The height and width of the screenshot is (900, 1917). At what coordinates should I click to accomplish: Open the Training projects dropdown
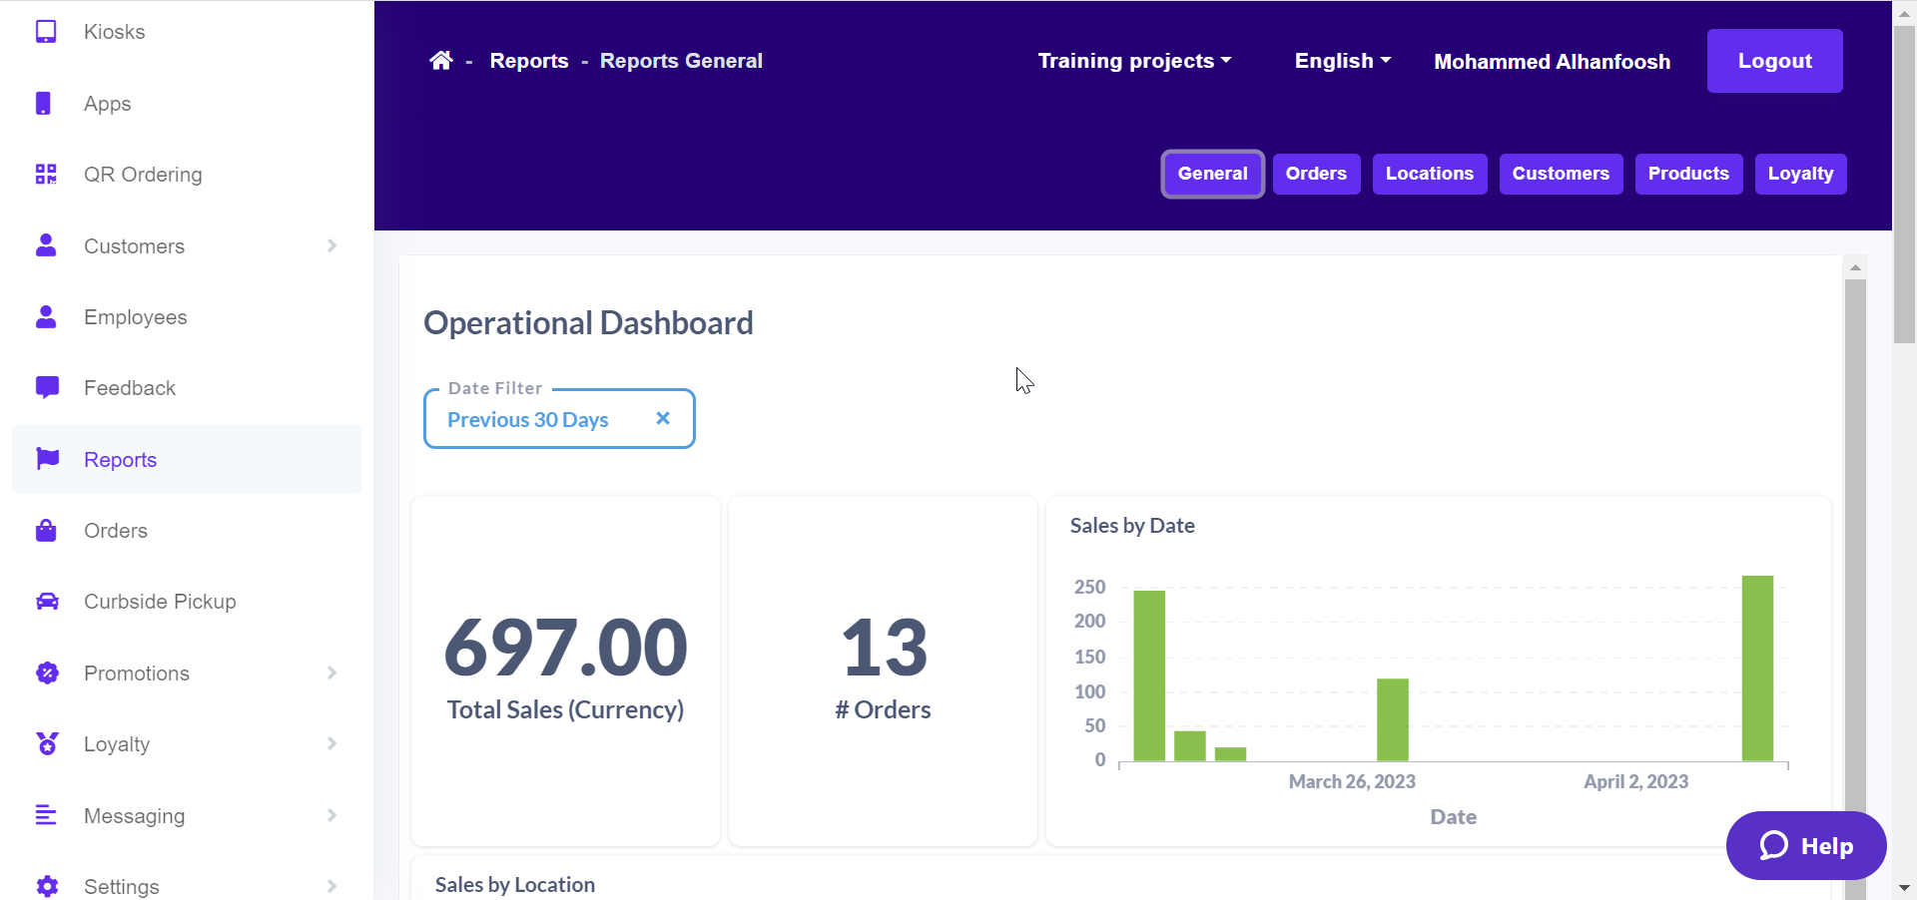coord(1134,61)
